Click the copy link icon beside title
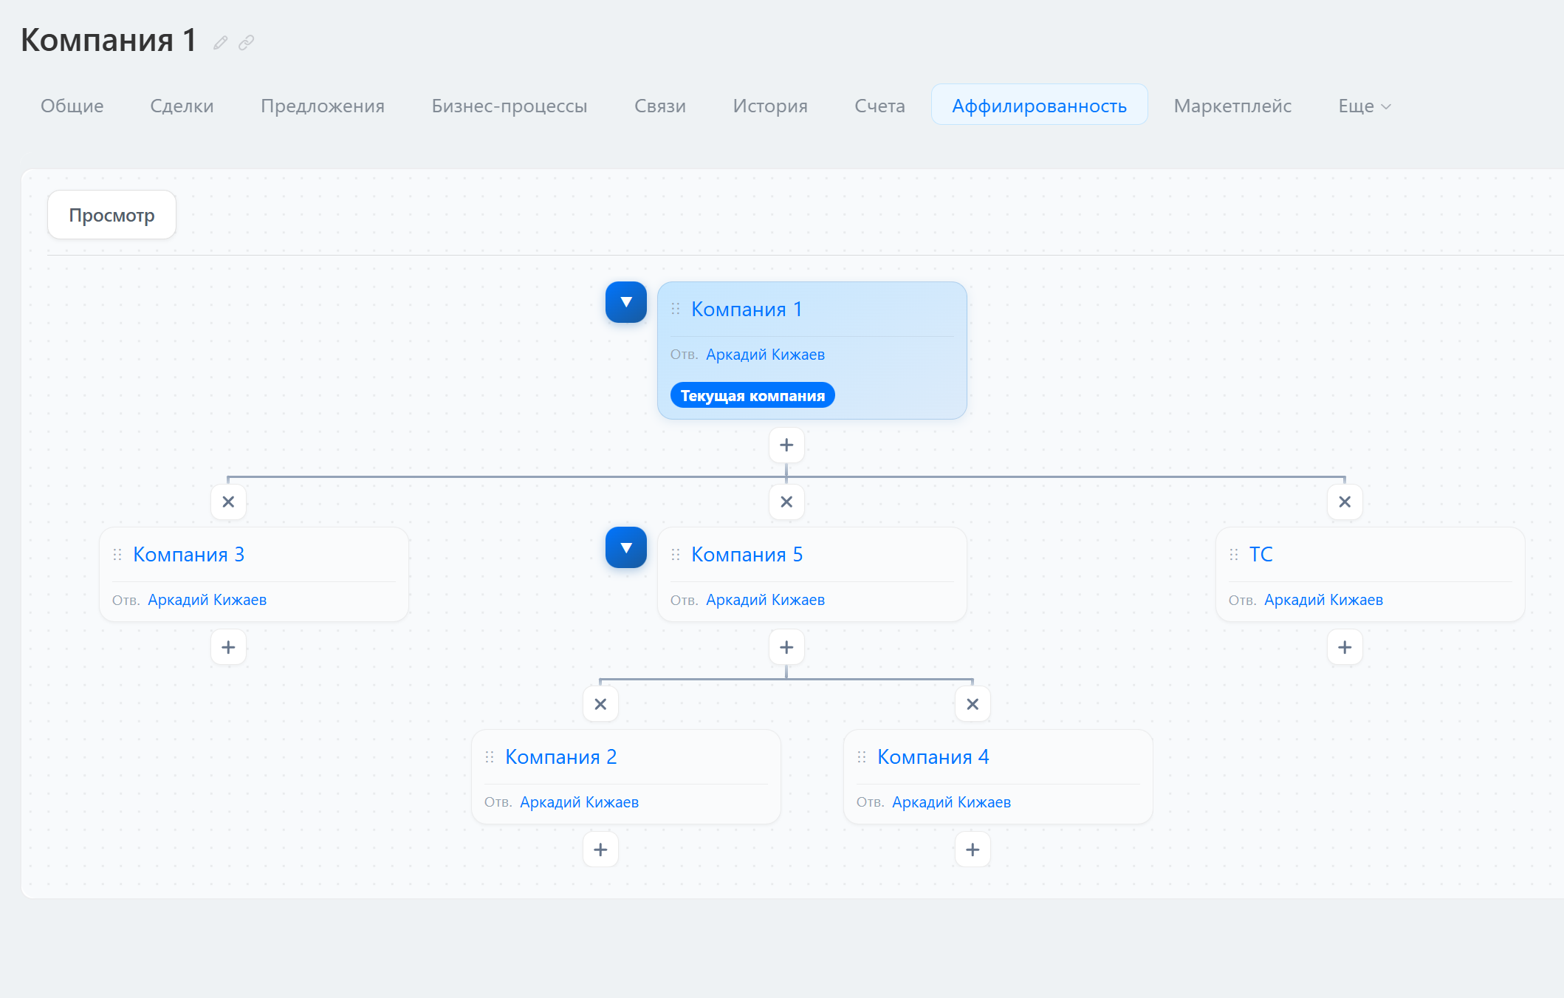Viewport: 1564px width, 998px height. pyautogui.click(x=247, y=43)
